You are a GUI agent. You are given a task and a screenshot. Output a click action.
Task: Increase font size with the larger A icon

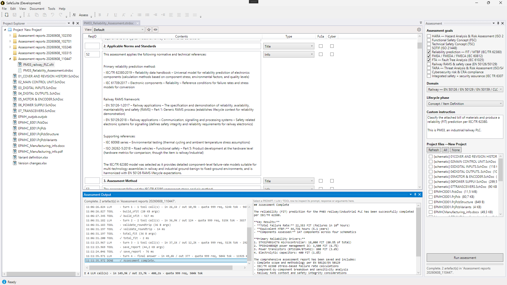coord(123,15)
